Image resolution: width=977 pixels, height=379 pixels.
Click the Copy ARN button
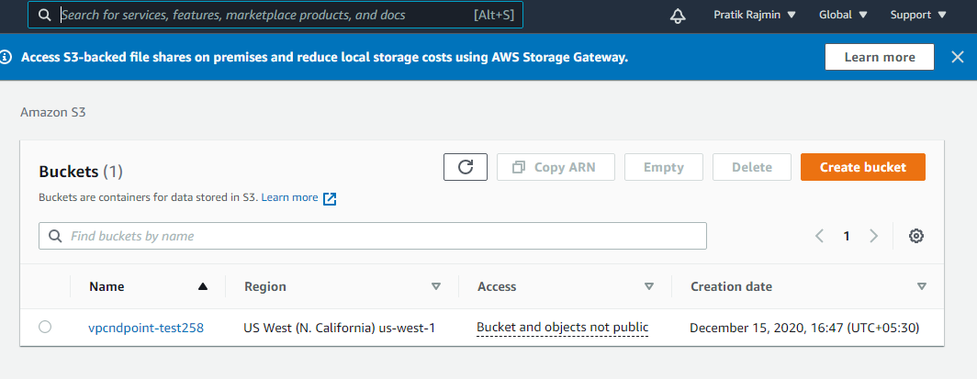point(556,167)
